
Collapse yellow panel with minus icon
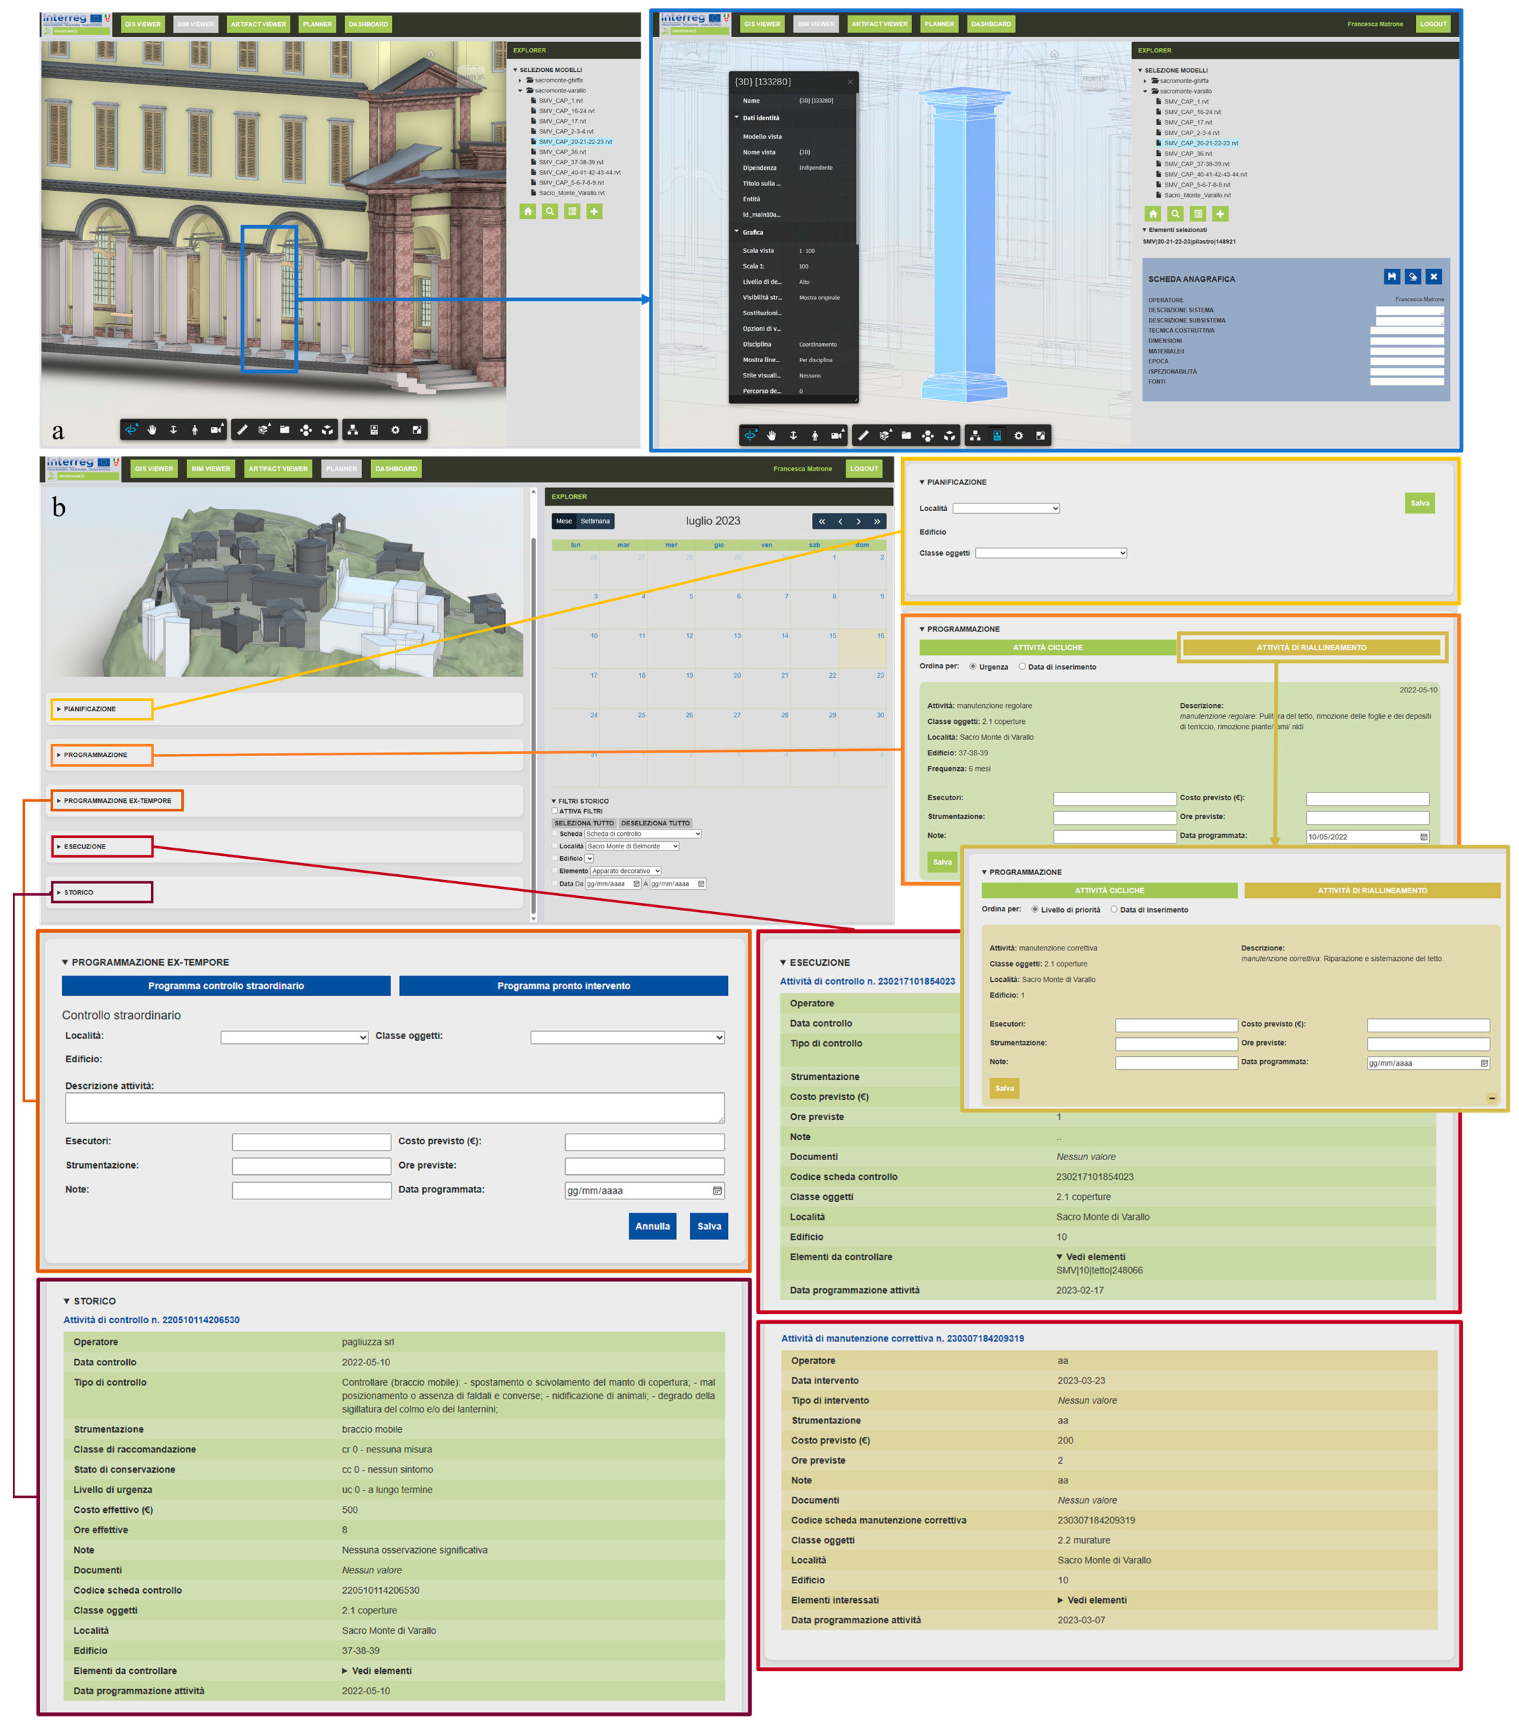pyautogui.click(x=1491, y=1098)
